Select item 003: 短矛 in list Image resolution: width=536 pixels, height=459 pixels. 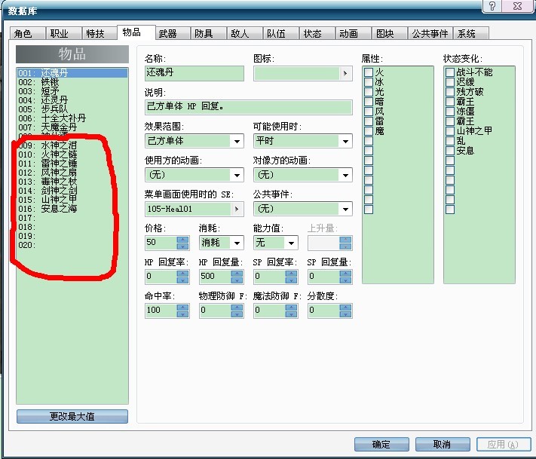(72, 91)
